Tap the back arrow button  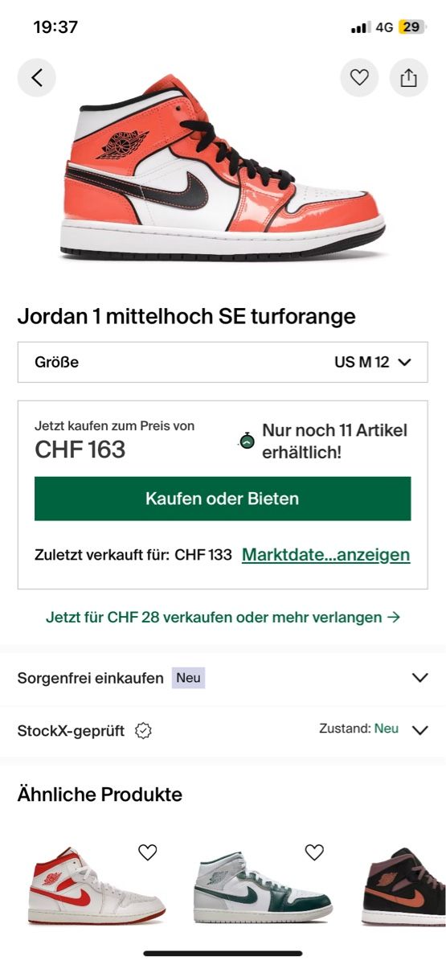coord(37,78)
